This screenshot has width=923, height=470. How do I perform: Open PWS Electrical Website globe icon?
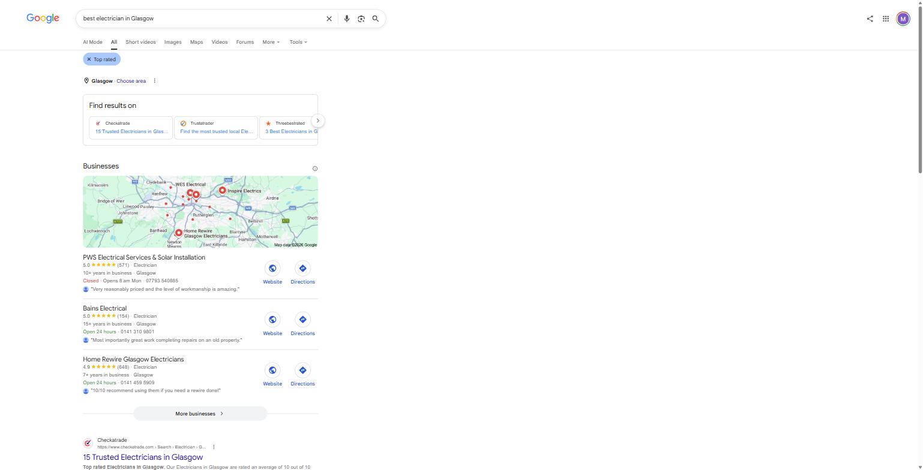[x=272, y=268]
